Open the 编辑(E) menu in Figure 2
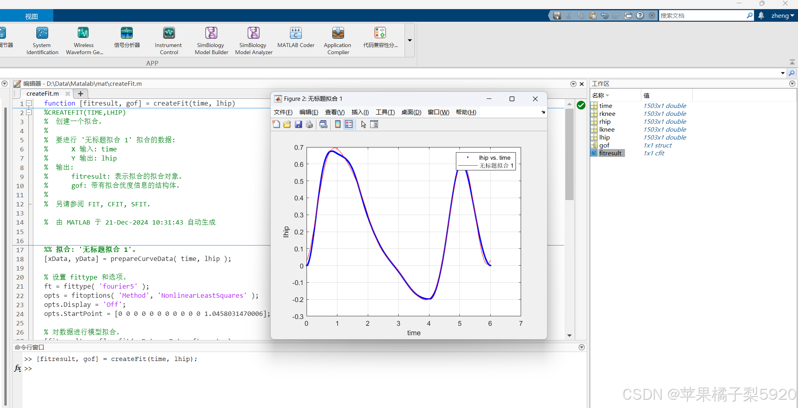Image resolution: width=798 pixels, height=408 pixels. tap(309, 112)
